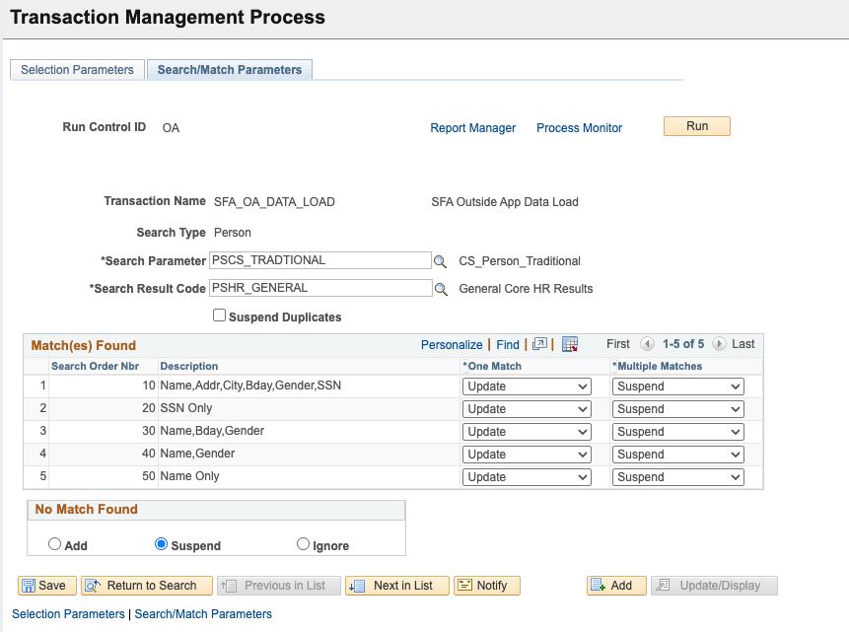Click Return to Search
Image resolution: width=849 pixels, height=632 pixels.
pos(146,585)
